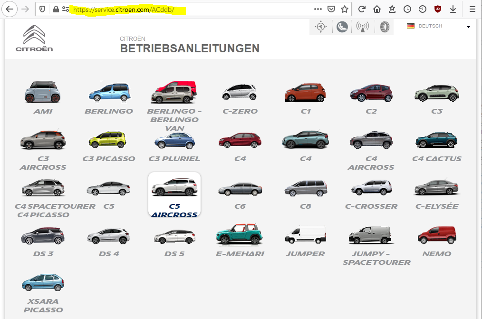Save page to Pocket
This screenshot has width=482, height=319.
click(331, 9)
